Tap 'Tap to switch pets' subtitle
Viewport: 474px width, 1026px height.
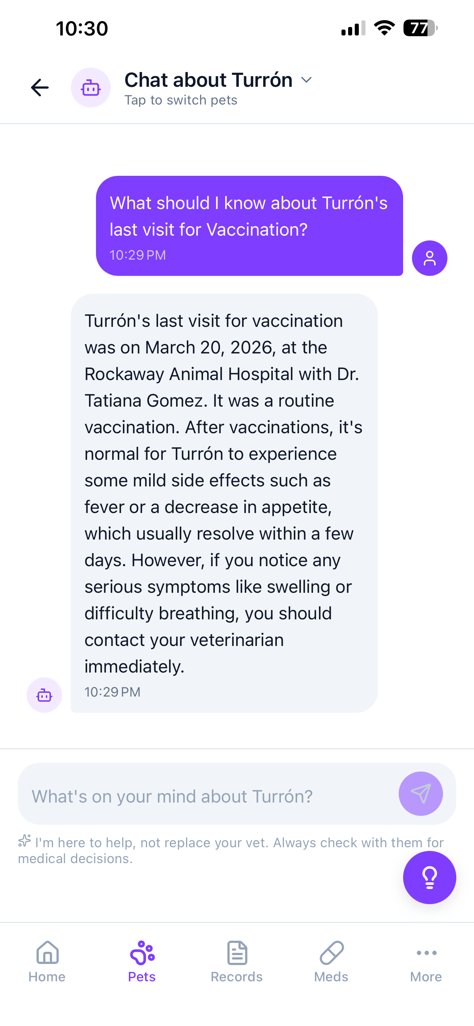click(x=181, y=100)
